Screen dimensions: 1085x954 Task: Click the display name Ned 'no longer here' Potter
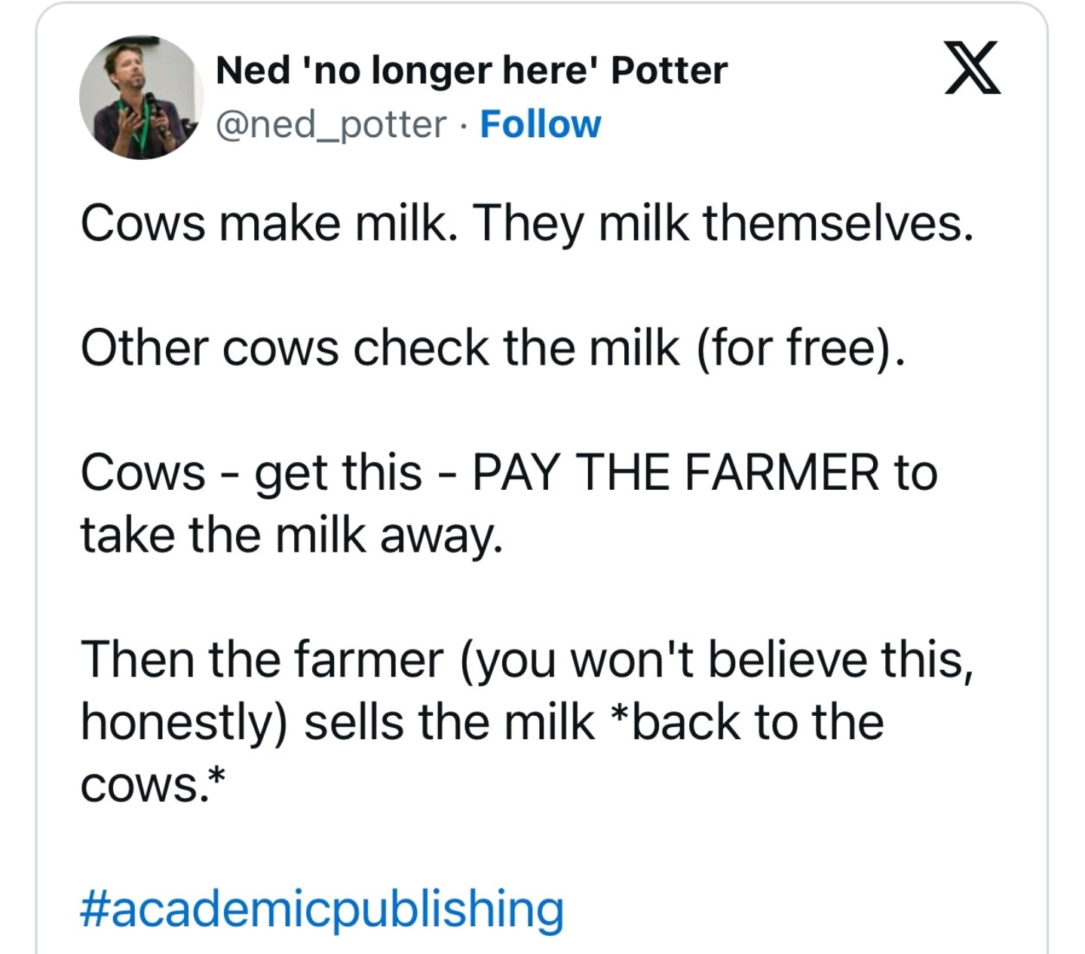tap(471, 71)
